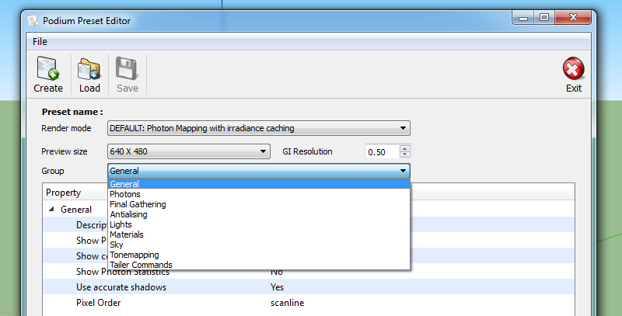Image resolution: width=622 pixels, height=316 pixels.
Task: Click the Podium Preset Editor title icon
Action: coord(33,21)
